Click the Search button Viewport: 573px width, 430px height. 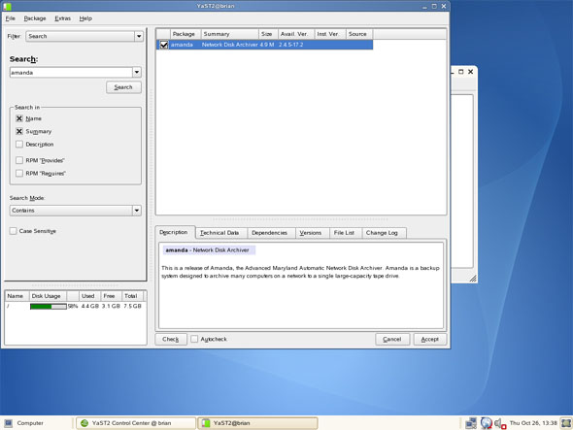[x=123, y=87]
